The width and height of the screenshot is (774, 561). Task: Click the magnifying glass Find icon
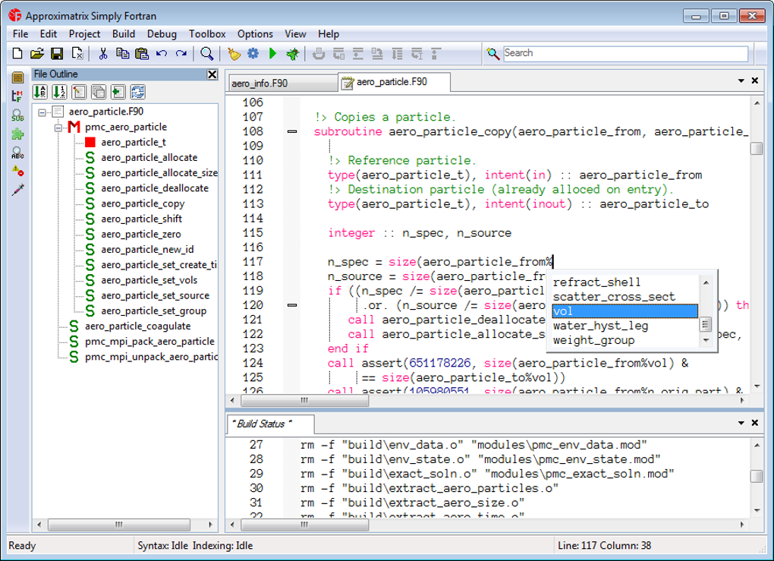206,53
